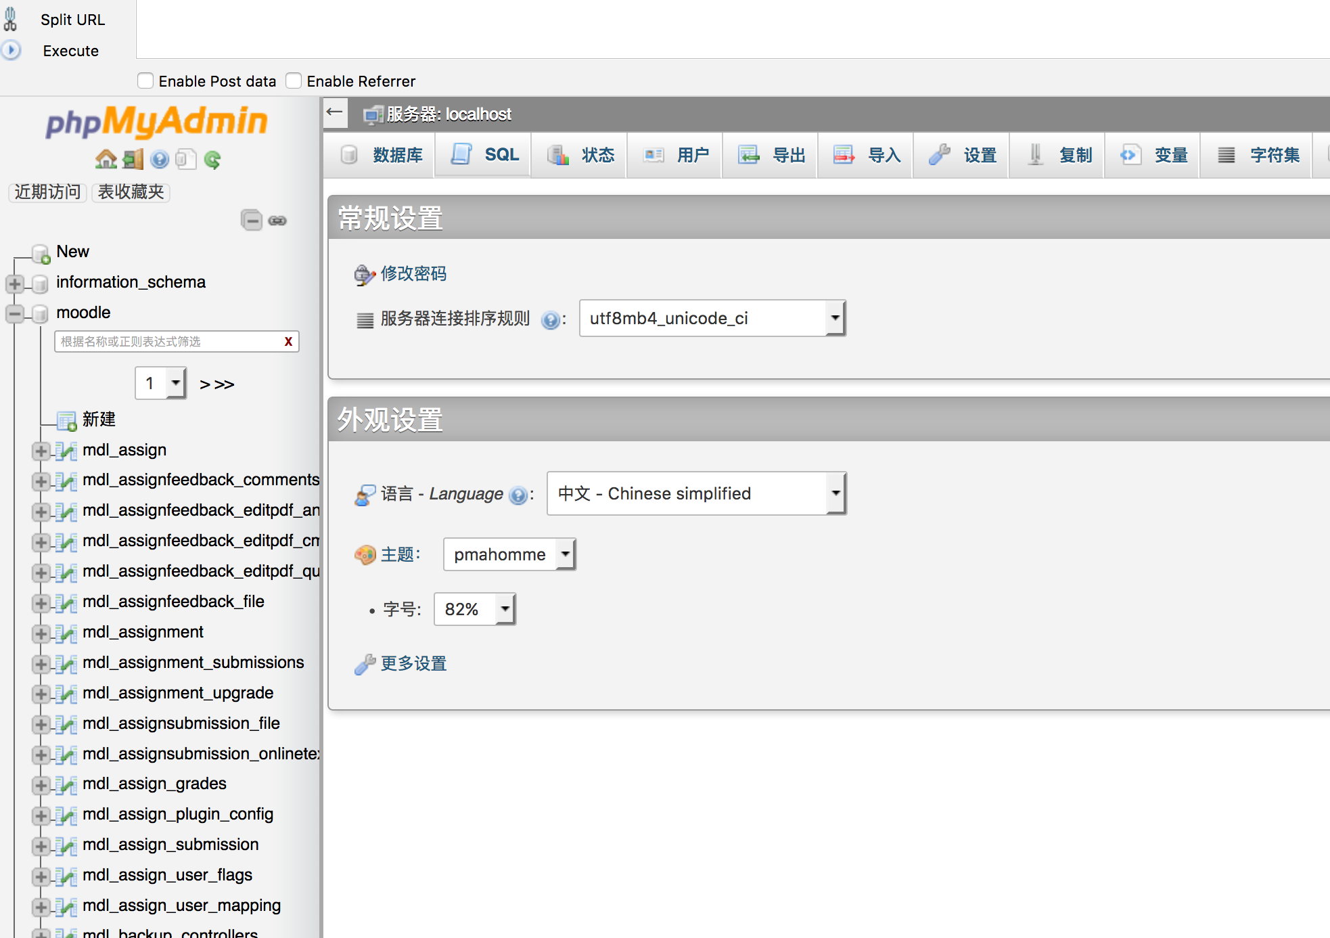Click the Execute button
This screenshot has height=938, width=1330.
coord(70,51)
